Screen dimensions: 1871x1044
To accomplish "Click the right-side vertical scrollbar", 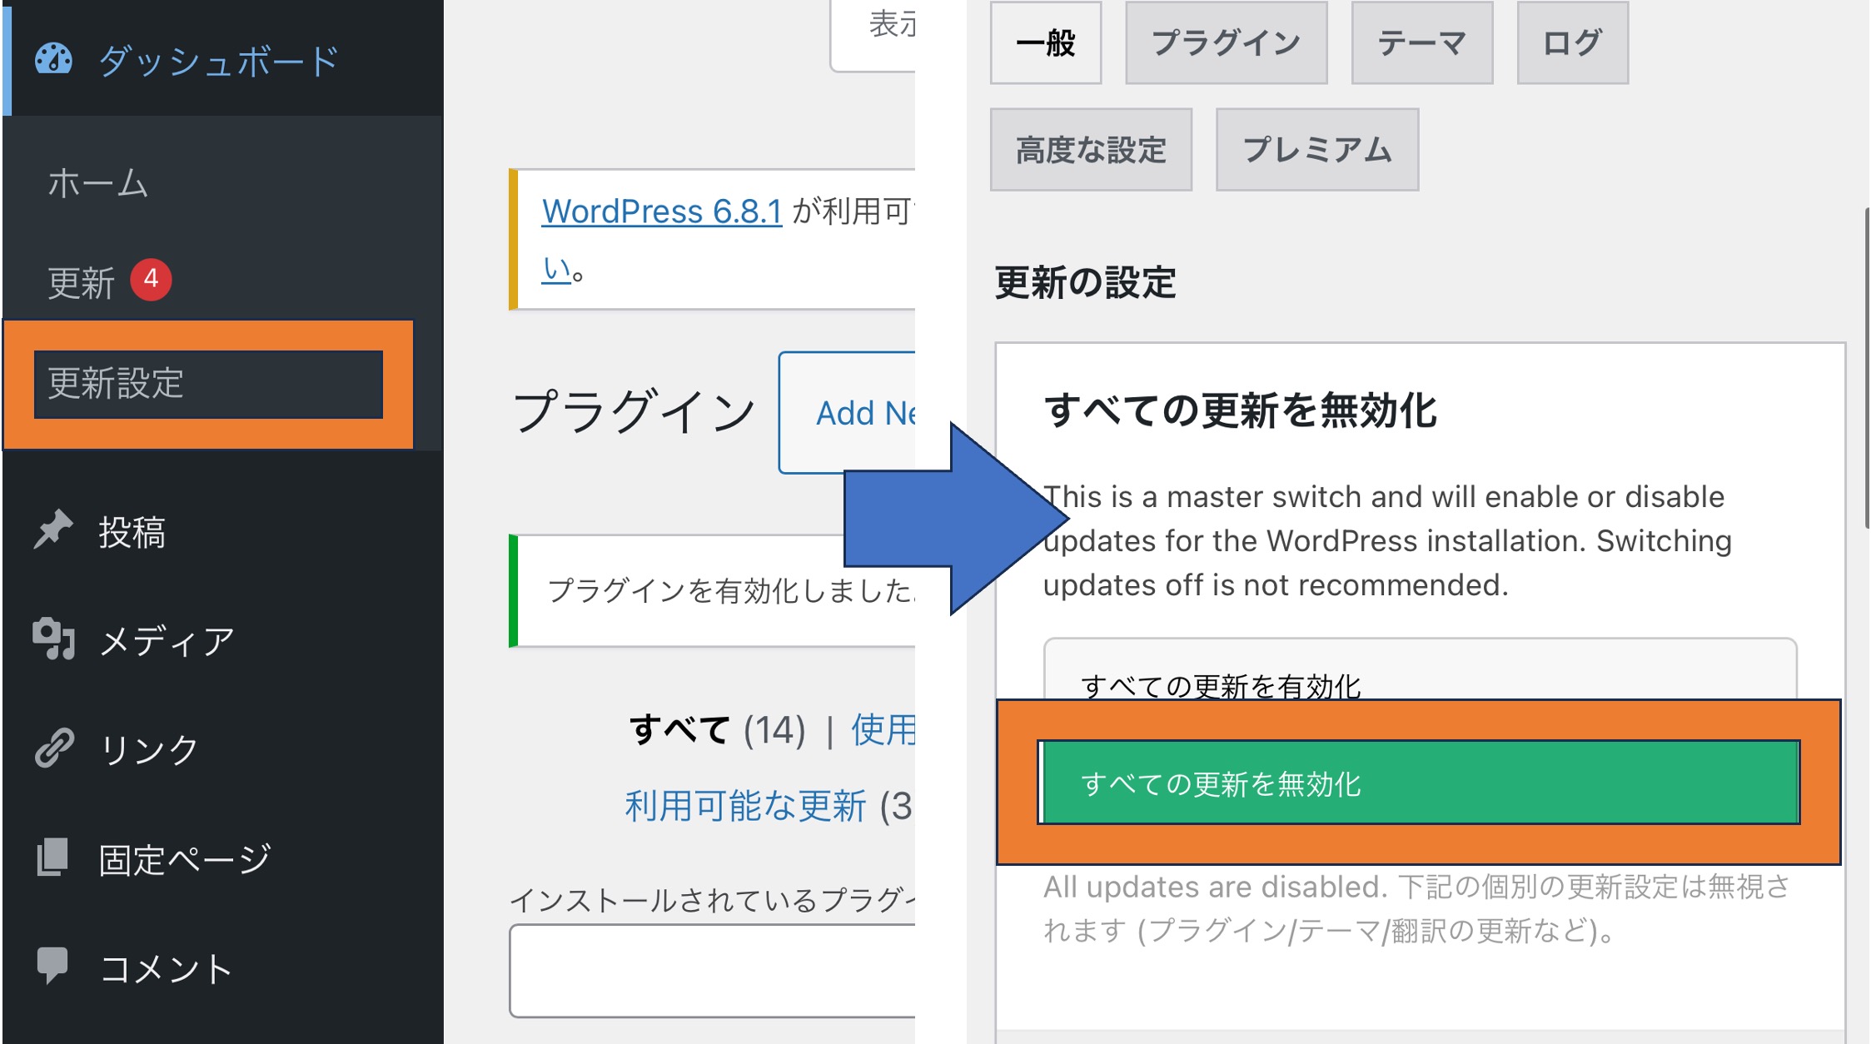I will pyautogui.click(x=1867, y=368).
